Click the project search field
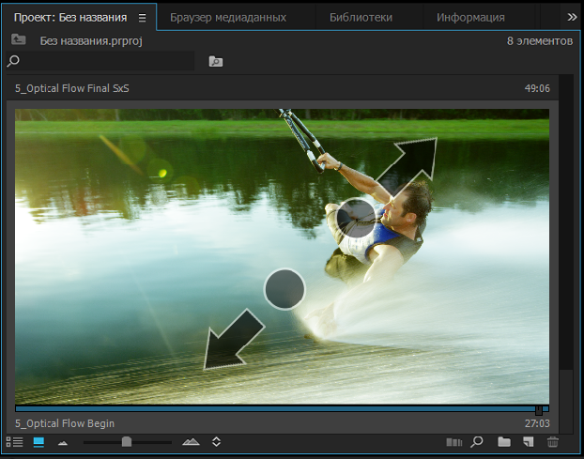 pyautogui.click(x=100, y=61)
